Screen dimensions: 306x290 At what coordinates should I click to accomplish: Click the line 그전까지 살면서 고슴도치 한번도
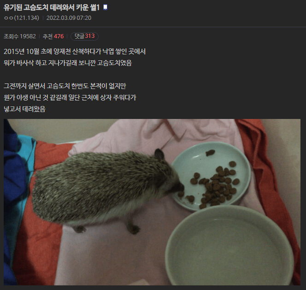pyautogui.click(x=65, y=86)
